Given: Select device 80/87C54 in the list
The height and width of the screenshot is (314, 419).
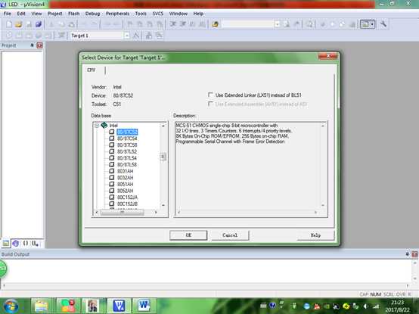Looking at the screenshot, I should (x=127, y=138).
